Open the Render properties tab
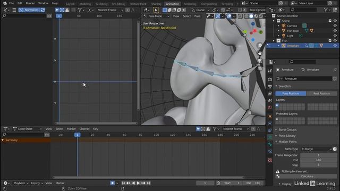340x191 pixels. pos(270,80)
